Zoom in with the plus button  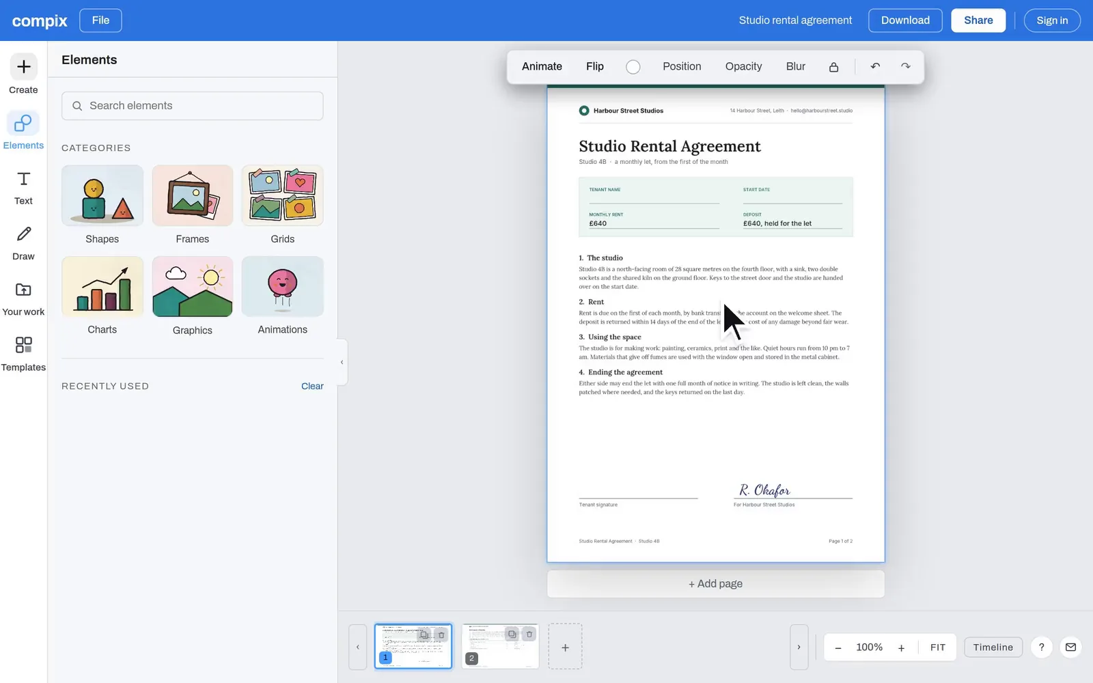(901, 647)
